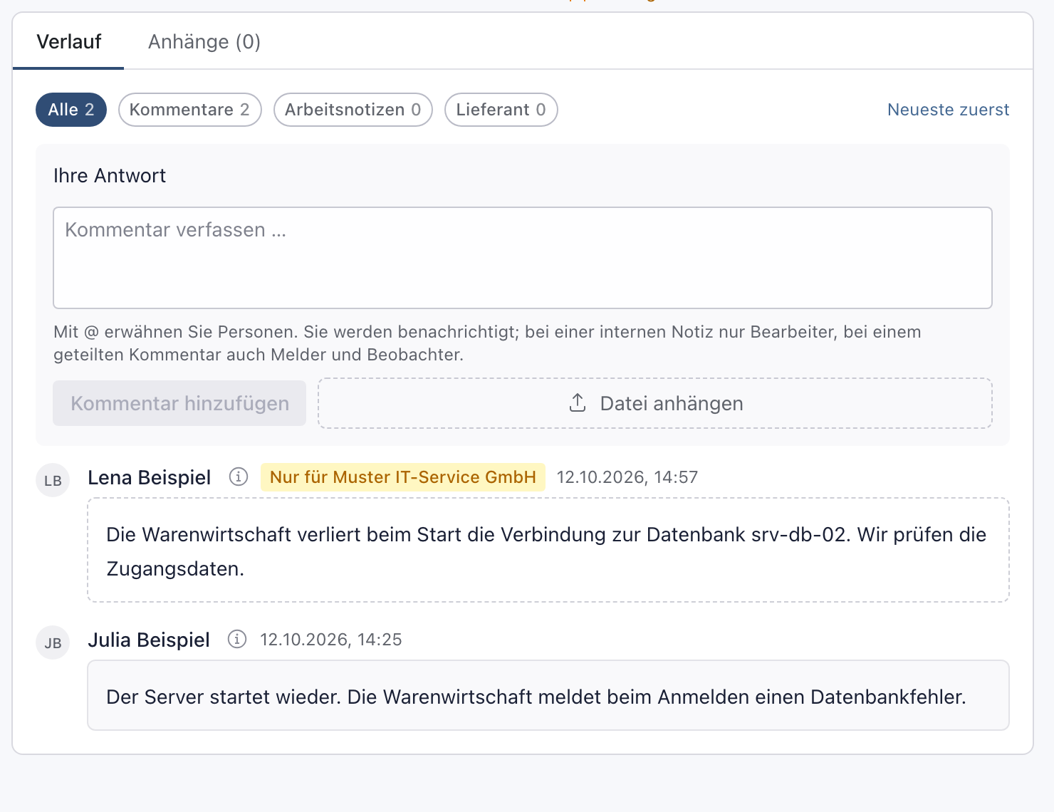Open the Anhänge (0) tab

click(204, 41)
